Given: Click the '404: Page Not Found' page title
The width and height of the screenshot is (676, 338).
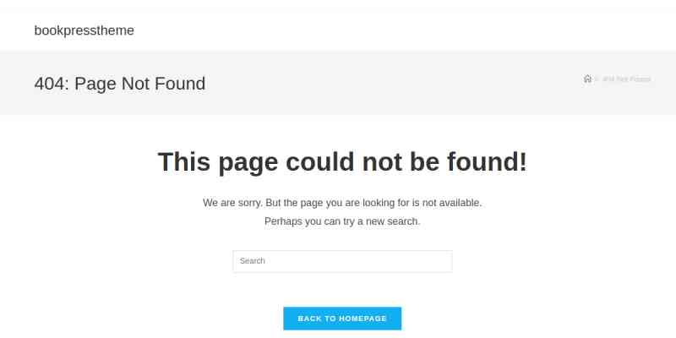Looking at the screenshot, I should (120, 84).
